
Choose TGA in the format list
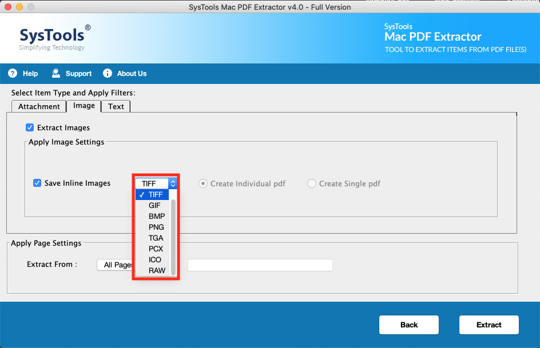153,238
